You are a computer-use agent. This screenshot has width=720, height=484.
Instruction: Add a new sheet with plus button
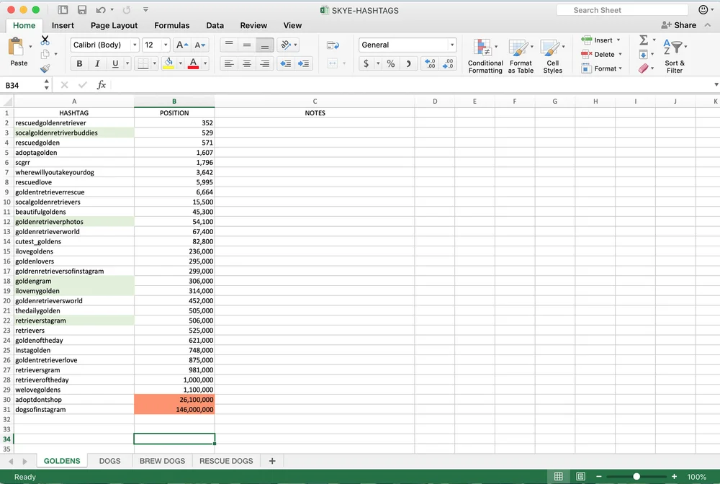pyautogui.click(x=272, y=461)
